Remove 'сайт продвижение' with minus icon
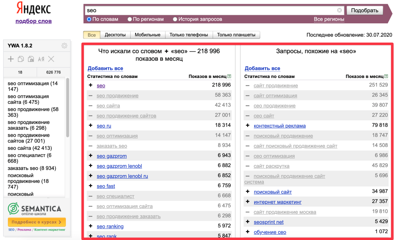The height and width of the screenshot is (240, 394). pyautogui.click(x=248, y=86)
